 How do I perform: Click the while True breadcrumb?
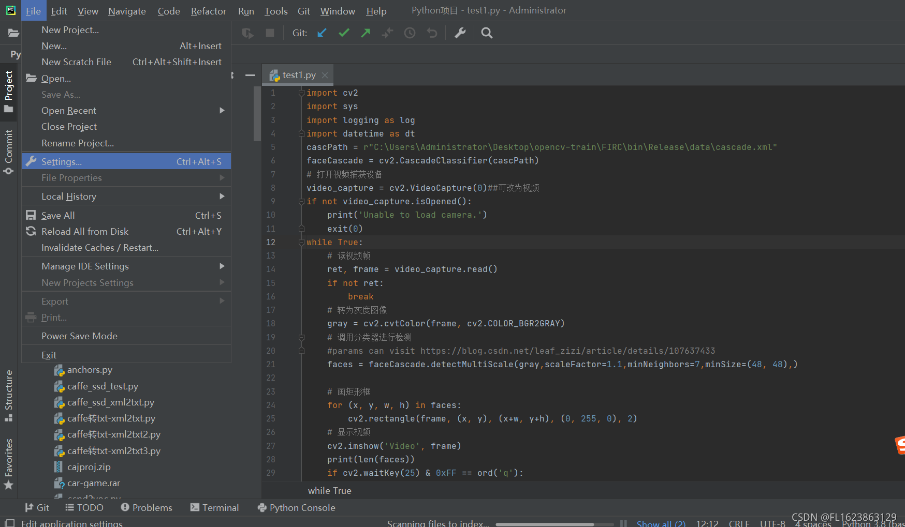(x=330, y=491)
